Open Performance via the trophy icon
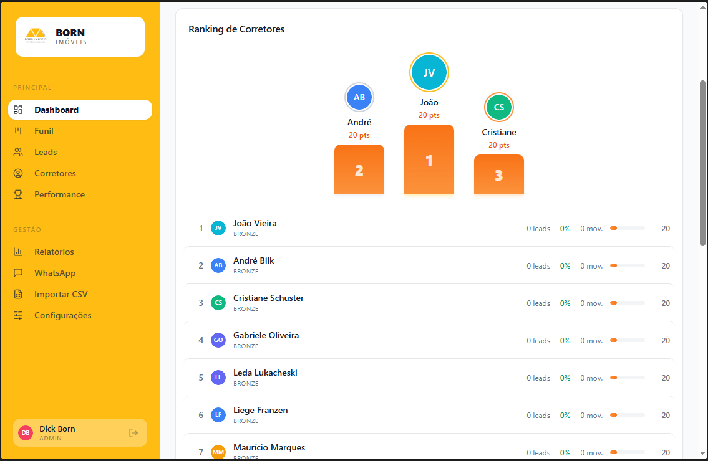 click(x=17, y=194)
